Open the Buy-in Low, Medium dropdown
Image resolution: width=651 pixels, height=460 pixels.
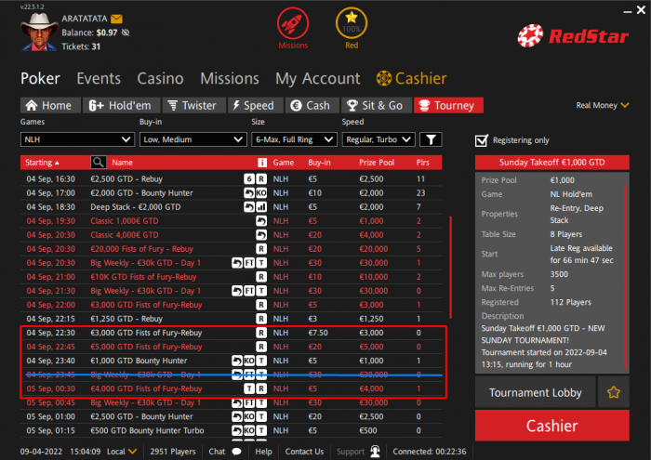pos(193,139)
